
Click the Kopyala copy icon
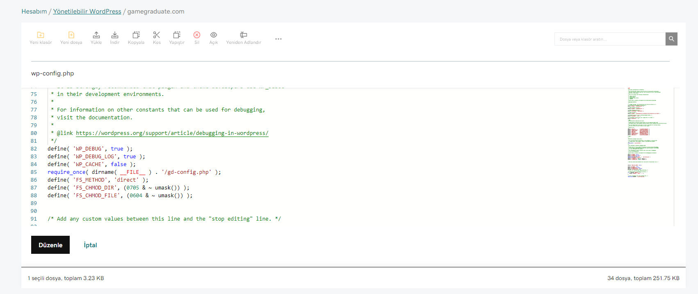[136, 35]
